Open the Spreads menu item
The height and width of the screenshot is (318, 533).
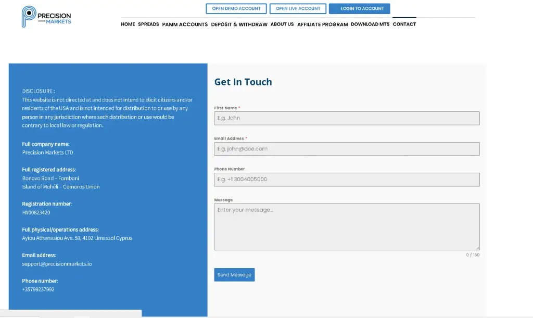coord(148,24)
